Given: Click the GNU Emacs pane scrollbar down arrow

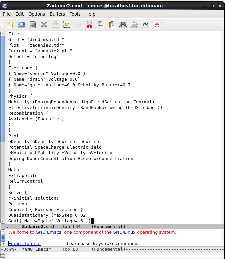Looking at the screenshot, I should tap(3, 243).
